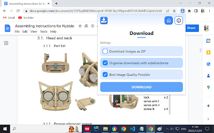
Task: Select the Assembling Instructions browser tab
Action: 27,4
